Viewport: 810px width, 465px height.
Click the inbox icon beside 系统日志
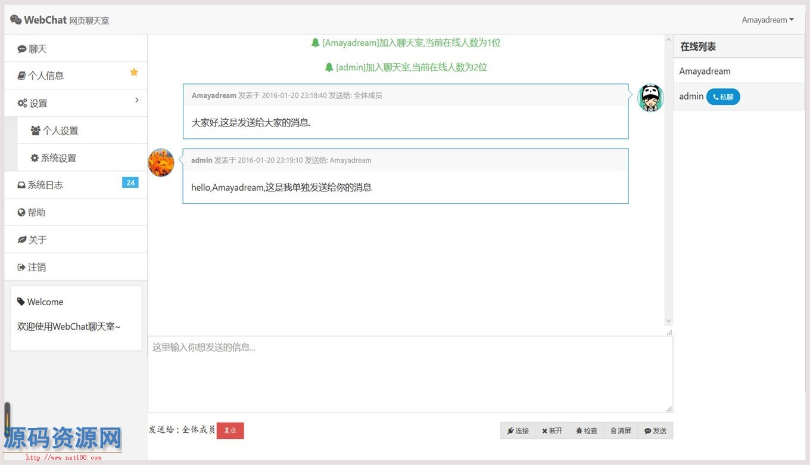click(21, 185)
